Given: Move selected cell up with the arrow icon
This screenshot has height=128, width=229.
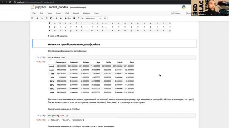Looking at the screenshot, I should [57, 18].
